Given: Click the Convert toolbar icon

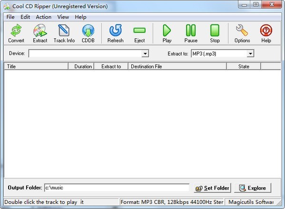Looking at the screenshot, I should click(16, 33).
